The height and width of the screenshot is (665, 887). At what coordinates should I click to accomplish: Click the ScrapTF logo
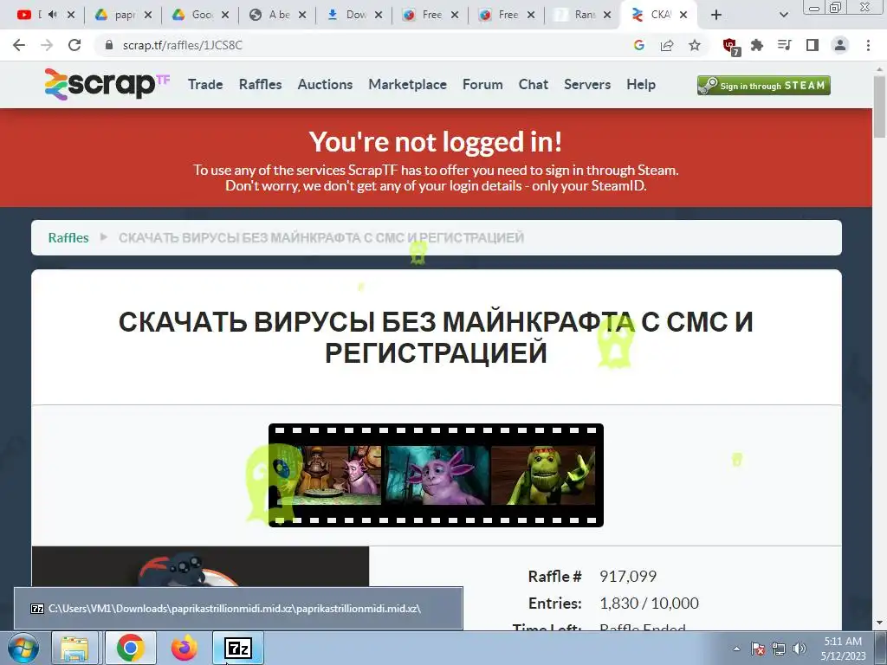107,84
